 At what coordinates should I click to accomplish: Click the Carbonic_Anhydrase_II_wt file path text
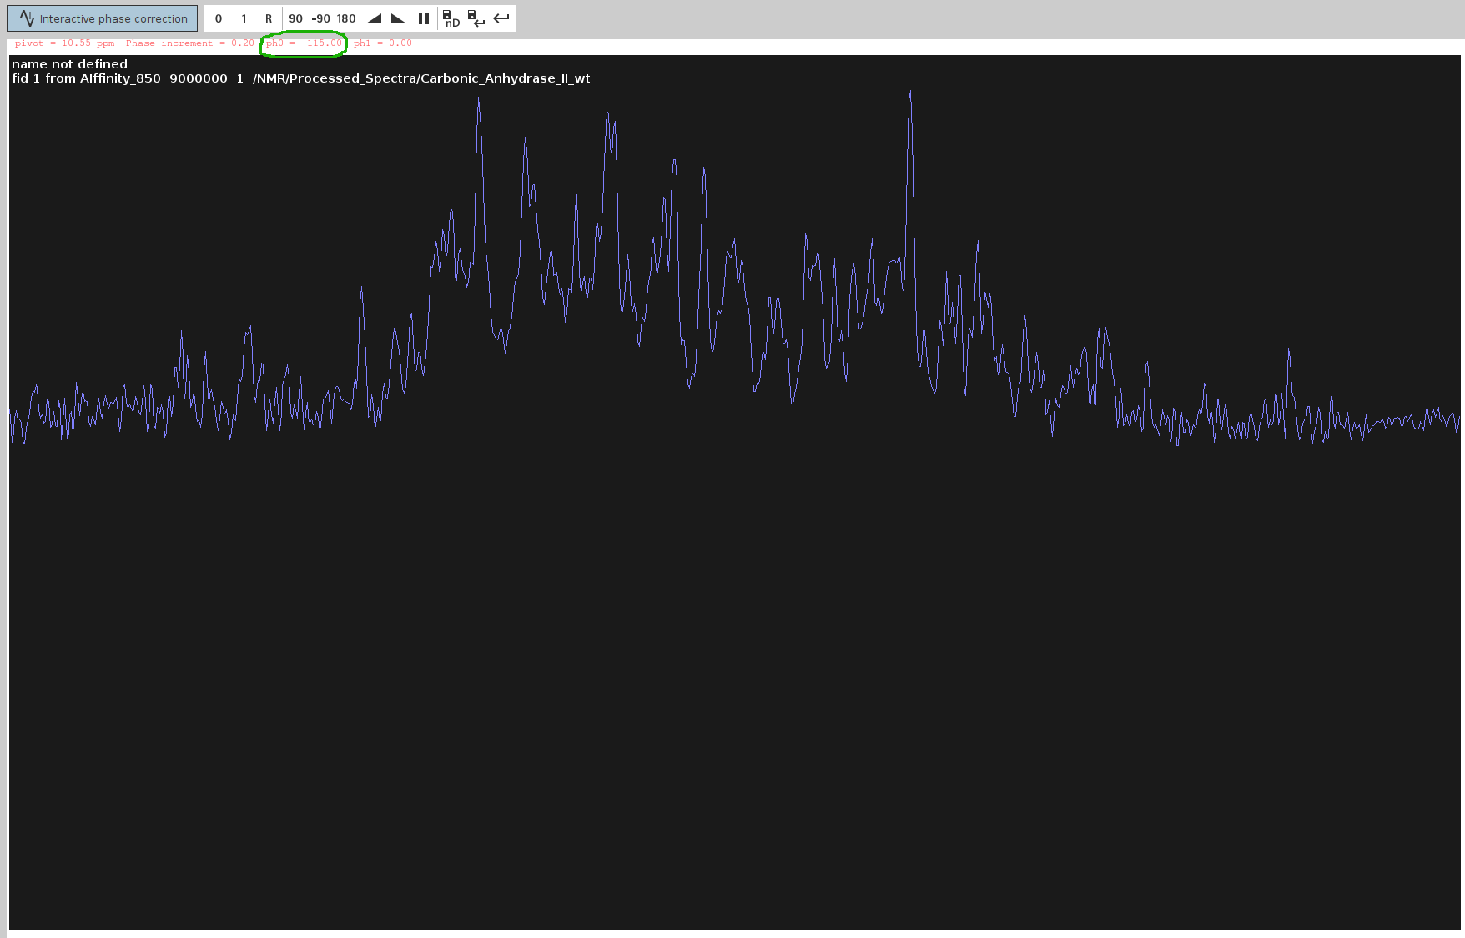coord(421,78)
